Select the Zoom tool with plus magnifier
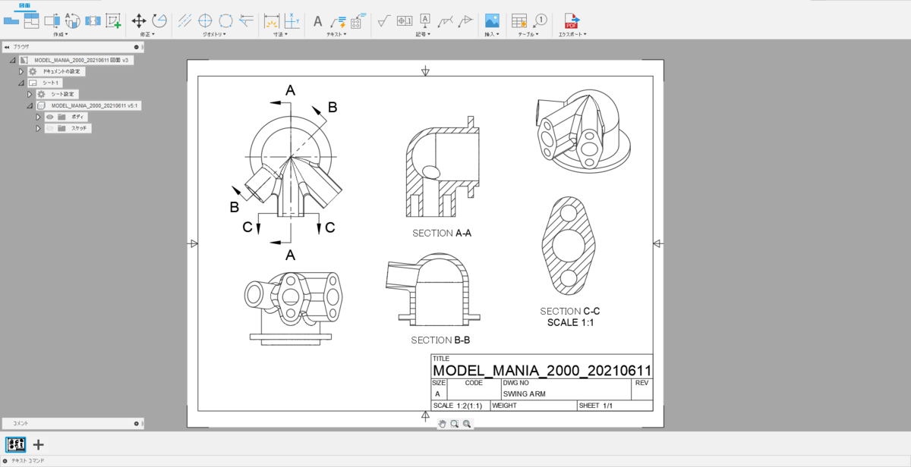Screen dimensions: 911x467 coord(467,424)
